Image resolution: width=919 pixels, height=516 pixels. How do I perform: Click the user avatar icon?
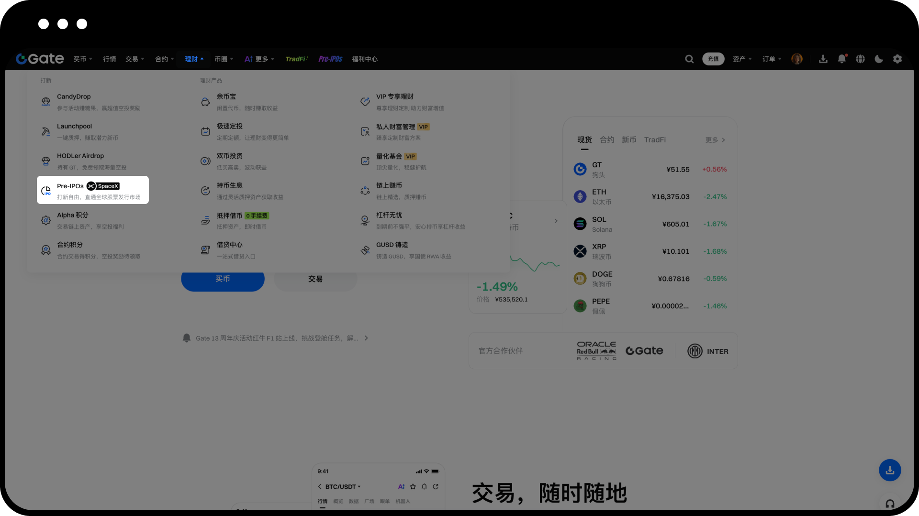[x=797, y=59]
